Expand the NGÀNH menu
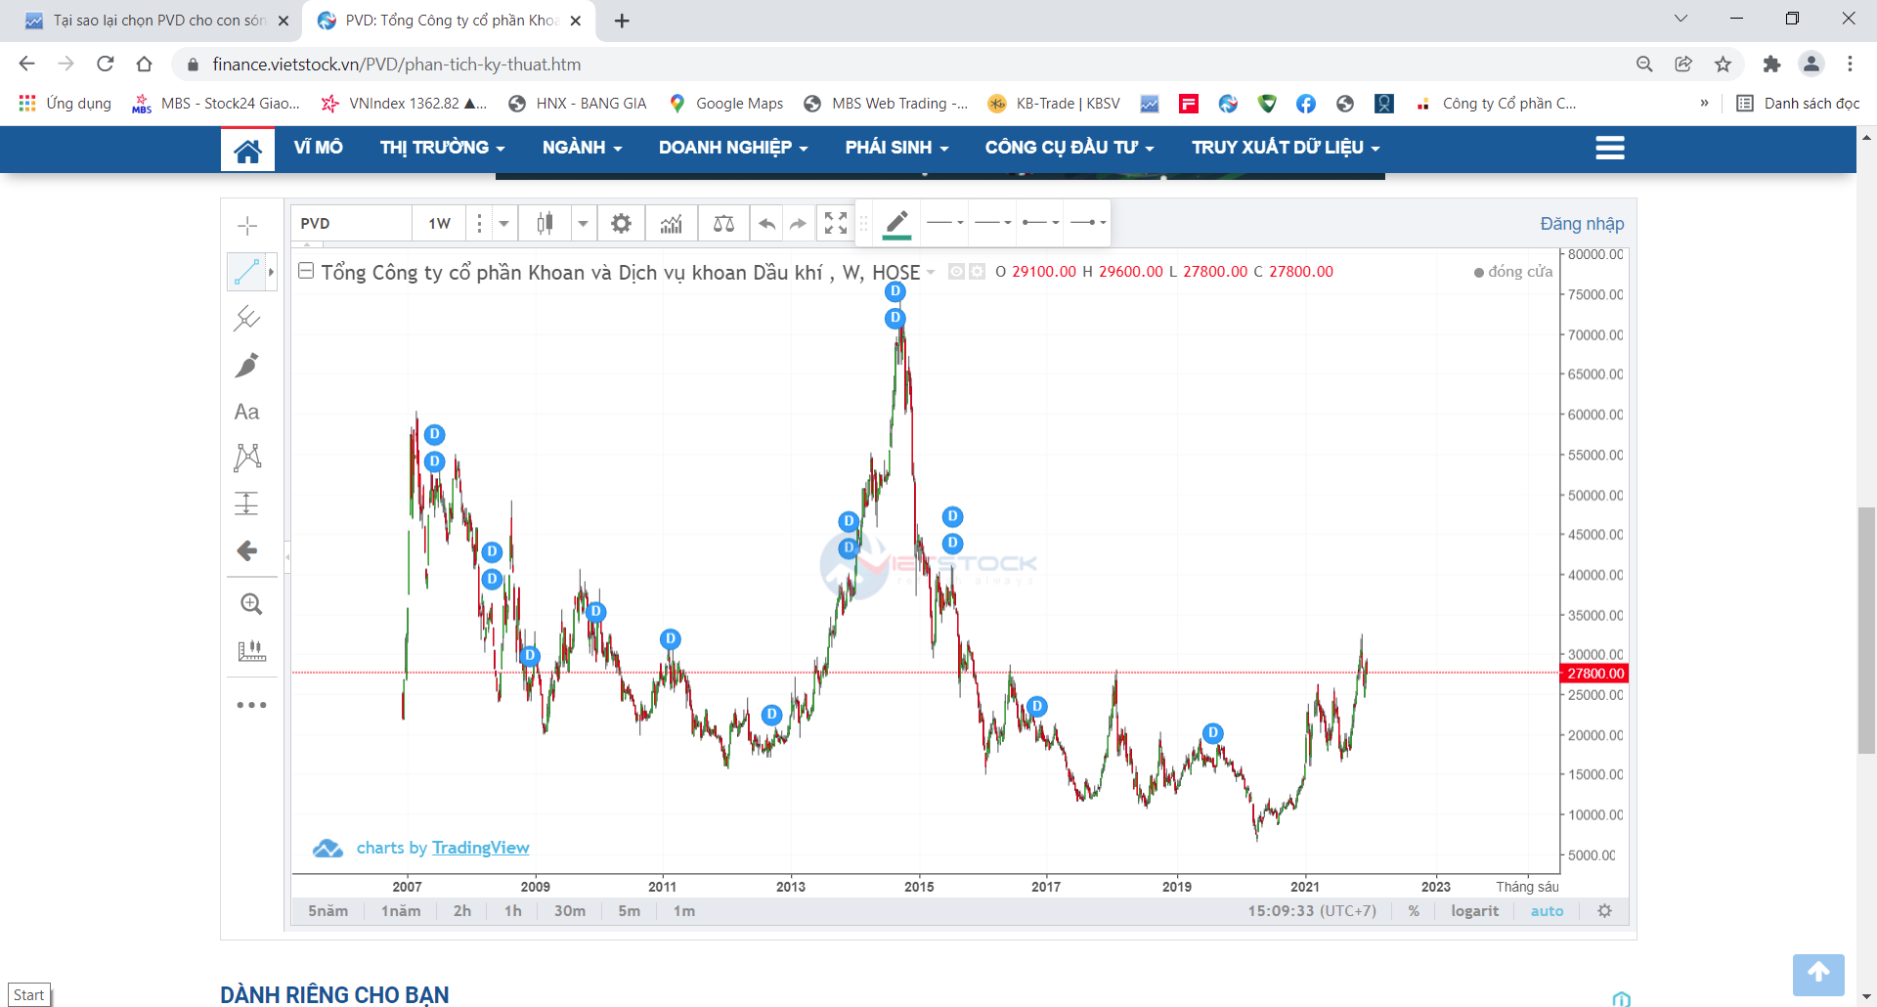 (x=582, y=148)
